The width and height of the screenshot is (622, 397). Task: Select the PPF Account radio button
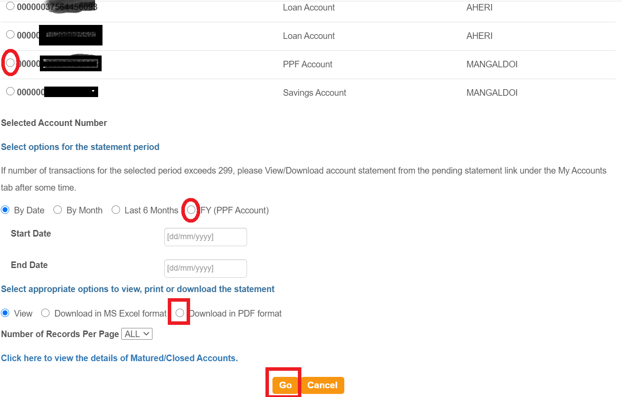[x=10, y=63]
